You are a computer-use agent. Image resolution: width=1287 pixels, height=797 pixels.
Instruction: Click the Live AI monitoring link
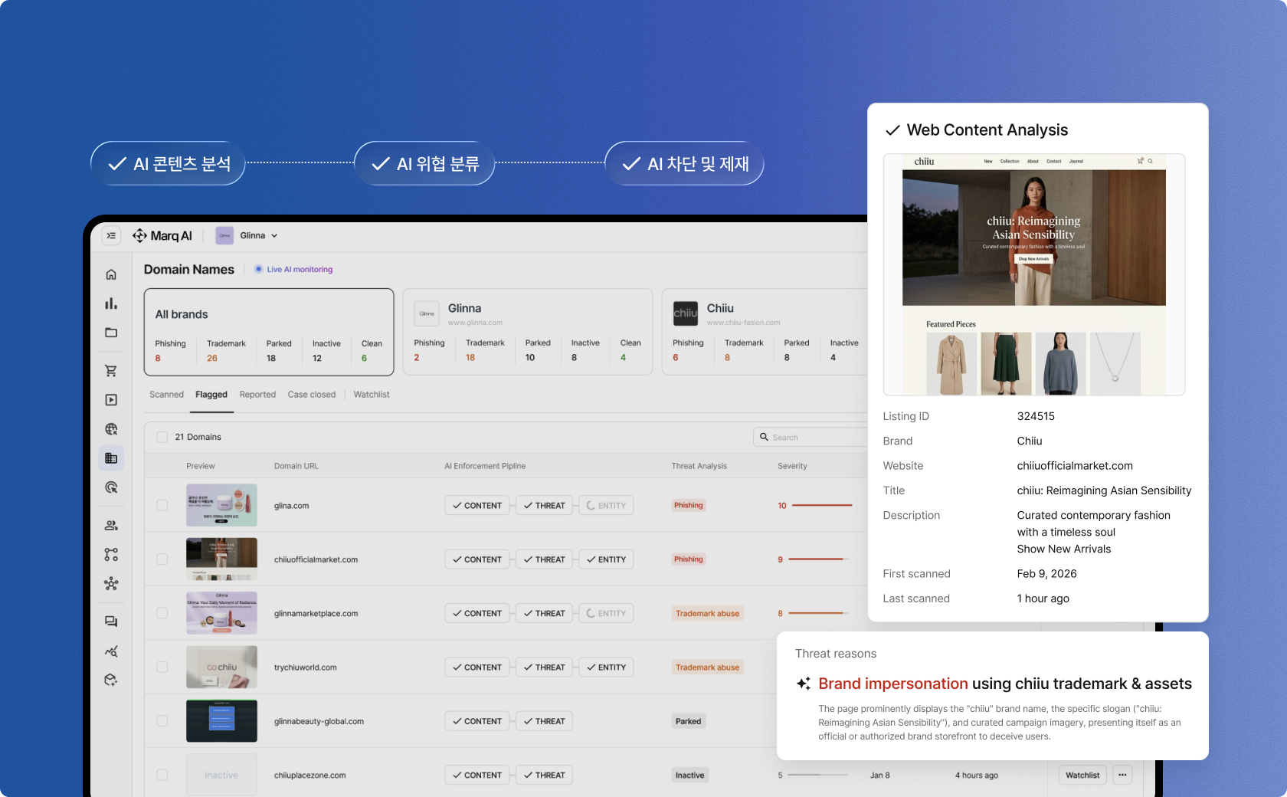click(x=300, y=270)
